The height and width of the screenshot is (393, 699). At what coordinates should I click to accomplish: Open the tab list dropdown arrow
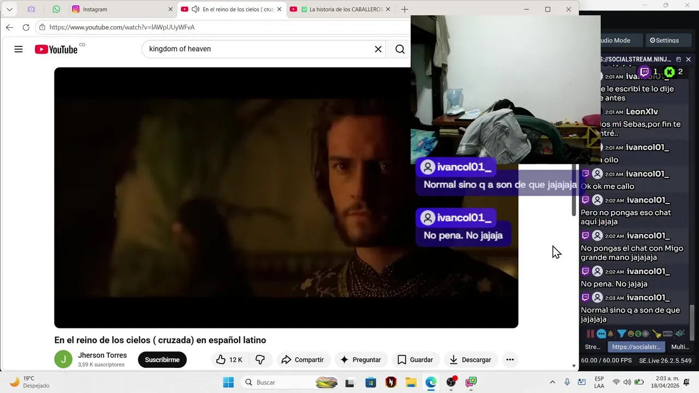(9, 9)
